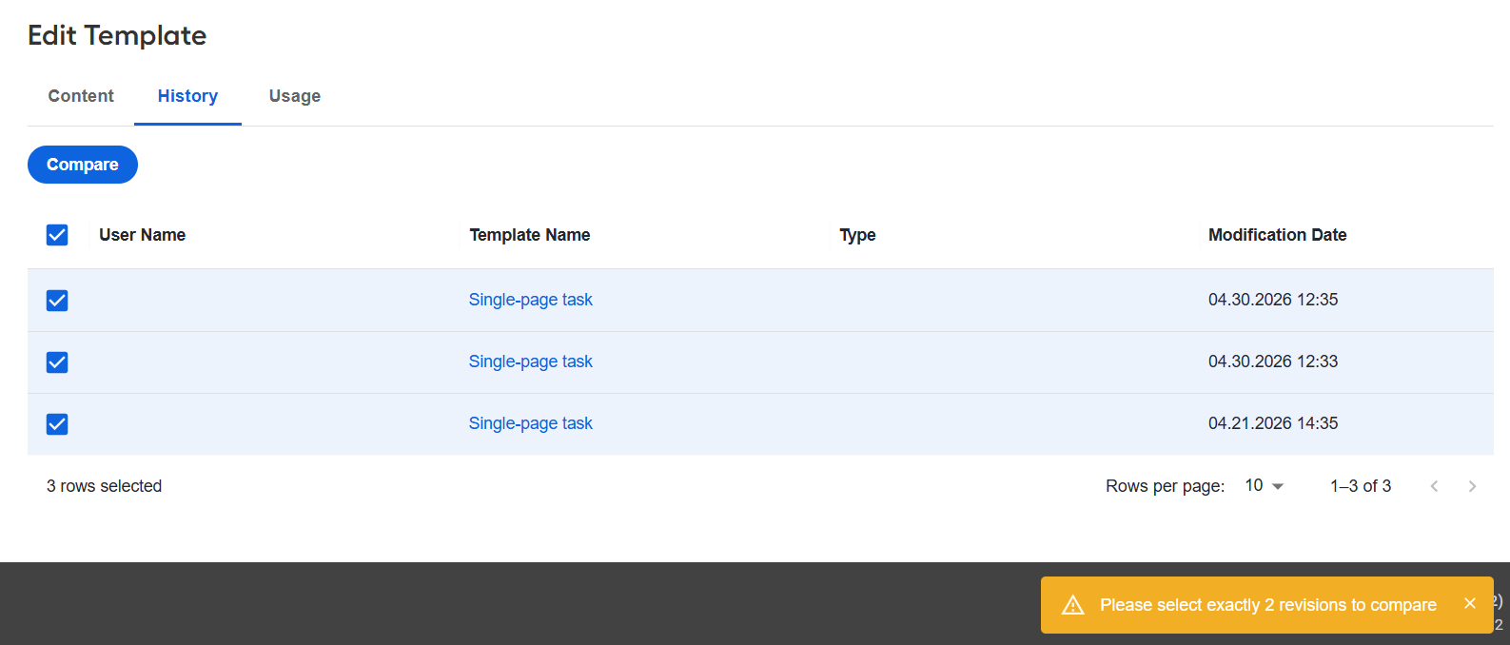
Task: Click the Edit Template heading
Action: click(117, 35)
